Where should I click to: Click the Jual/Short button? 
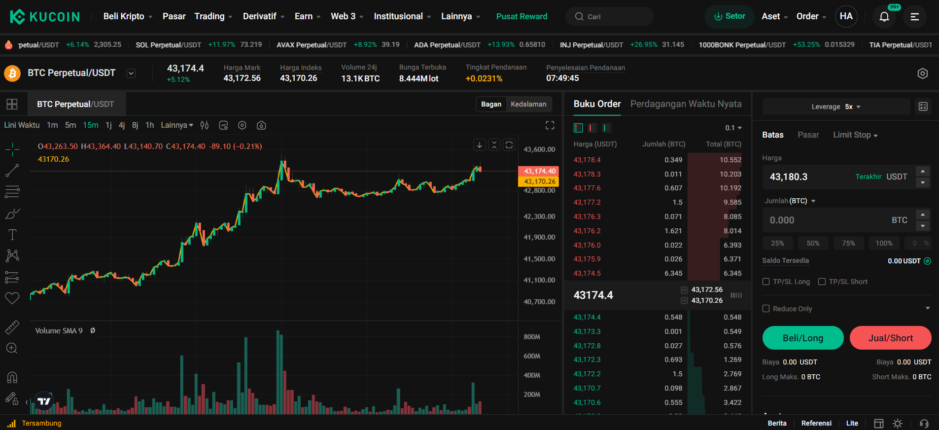click(x=891, y=338)
